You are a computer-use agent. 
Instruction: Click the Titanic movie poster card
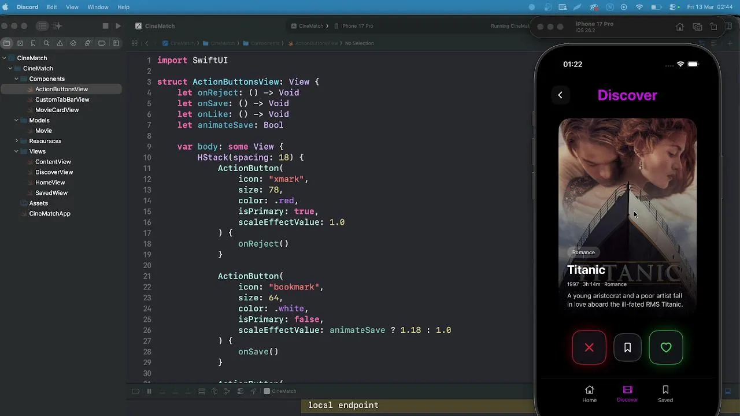tap(627, 215)
